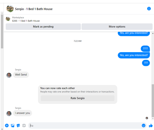Image resolution: width=154 pixels, height=130 pixels.
Task: Click chat scrollbar up arrow
Action: [x=153, y=33]
